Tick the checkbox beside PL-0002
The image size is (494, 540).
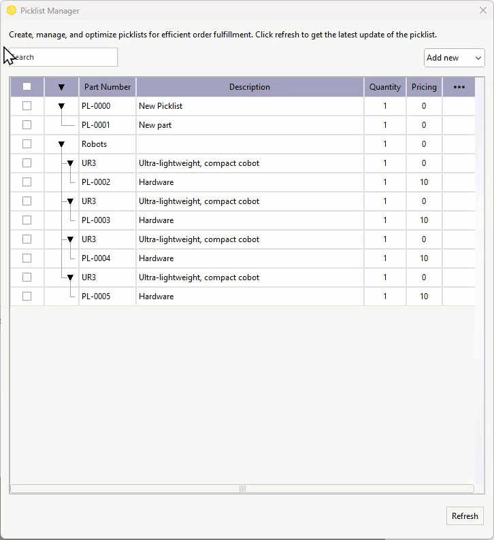(27, 182)
